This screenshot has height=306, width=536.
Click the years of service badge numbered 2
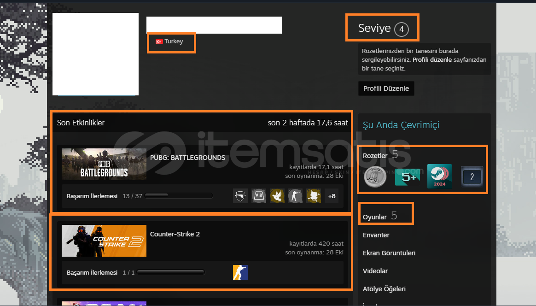click(x=472, y=177)
